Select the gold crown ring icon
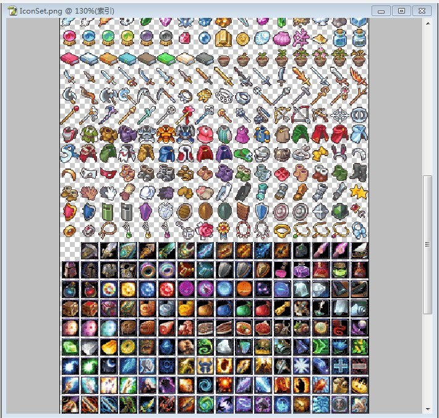Screen dimensions: 439x418 (x=282, y=231)
